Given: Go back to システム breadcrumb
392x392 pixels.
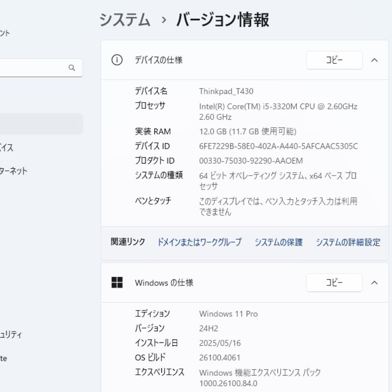Looking at the screenshot, I should coord(125,20).
